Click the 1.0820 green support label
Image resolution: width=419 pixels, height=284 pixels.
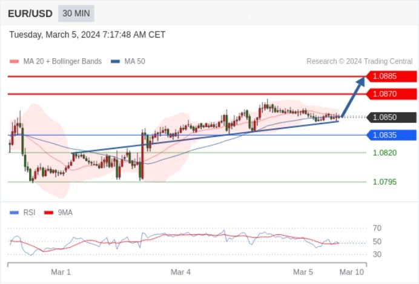click(x=384, y=153)
